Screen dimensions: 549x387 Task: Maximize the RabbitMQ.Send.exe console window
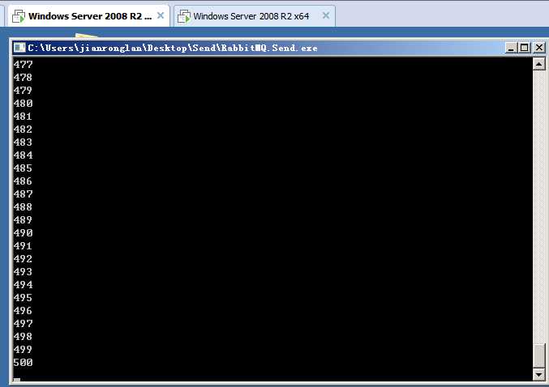coord(525,48)
